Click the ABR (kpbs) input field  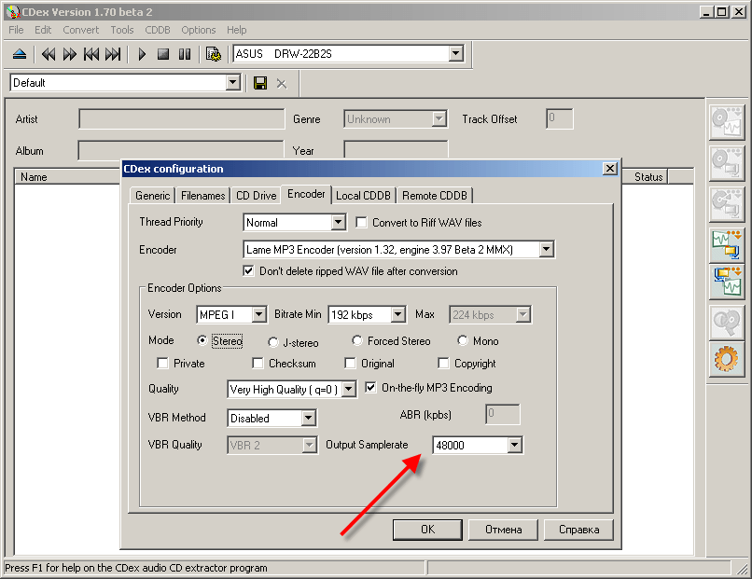(x=502, y=413)
